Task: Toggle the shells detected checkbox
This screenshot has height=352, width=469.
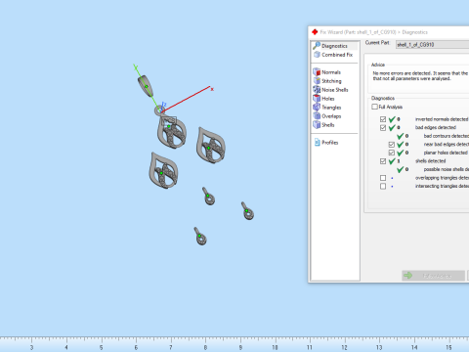Action: click(x=383, y=161)
